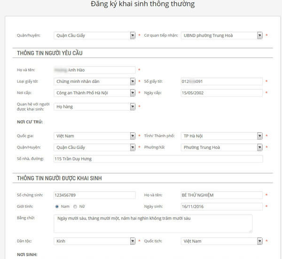282x259 pixels.
Task: Expand the Nơi cấp dropdown
Action: pyautogui.click(x=132, y=93)
